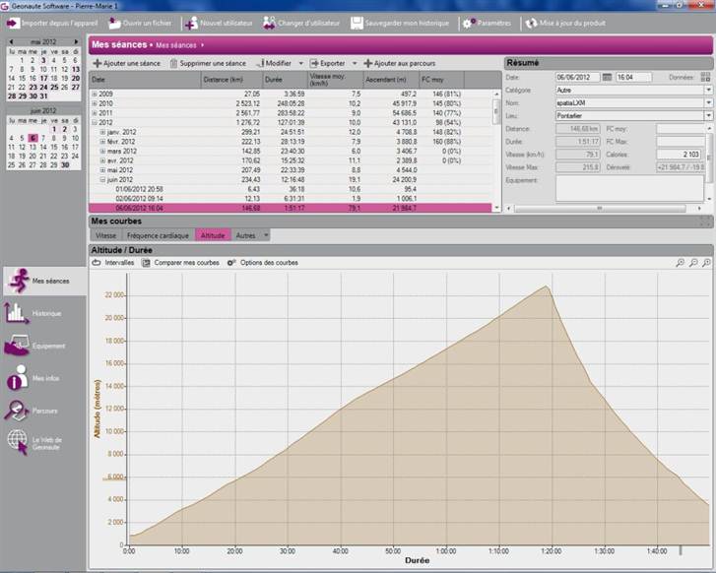Open the Exporter dropdown arrow
This screenshot has width=716, height=573.
pyautogui.click(x=355, y=63)
